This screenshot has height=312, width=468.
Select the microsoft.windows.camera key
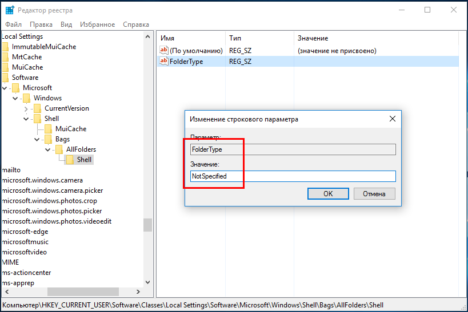tap(42, 180)
